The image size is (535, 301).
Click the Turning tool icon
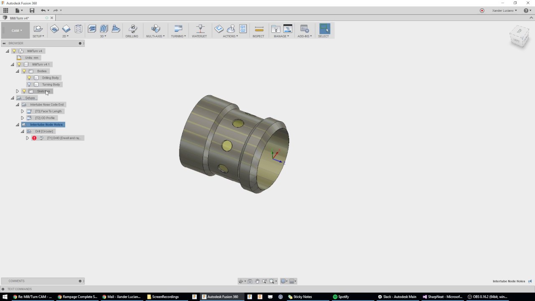[178, 28]
